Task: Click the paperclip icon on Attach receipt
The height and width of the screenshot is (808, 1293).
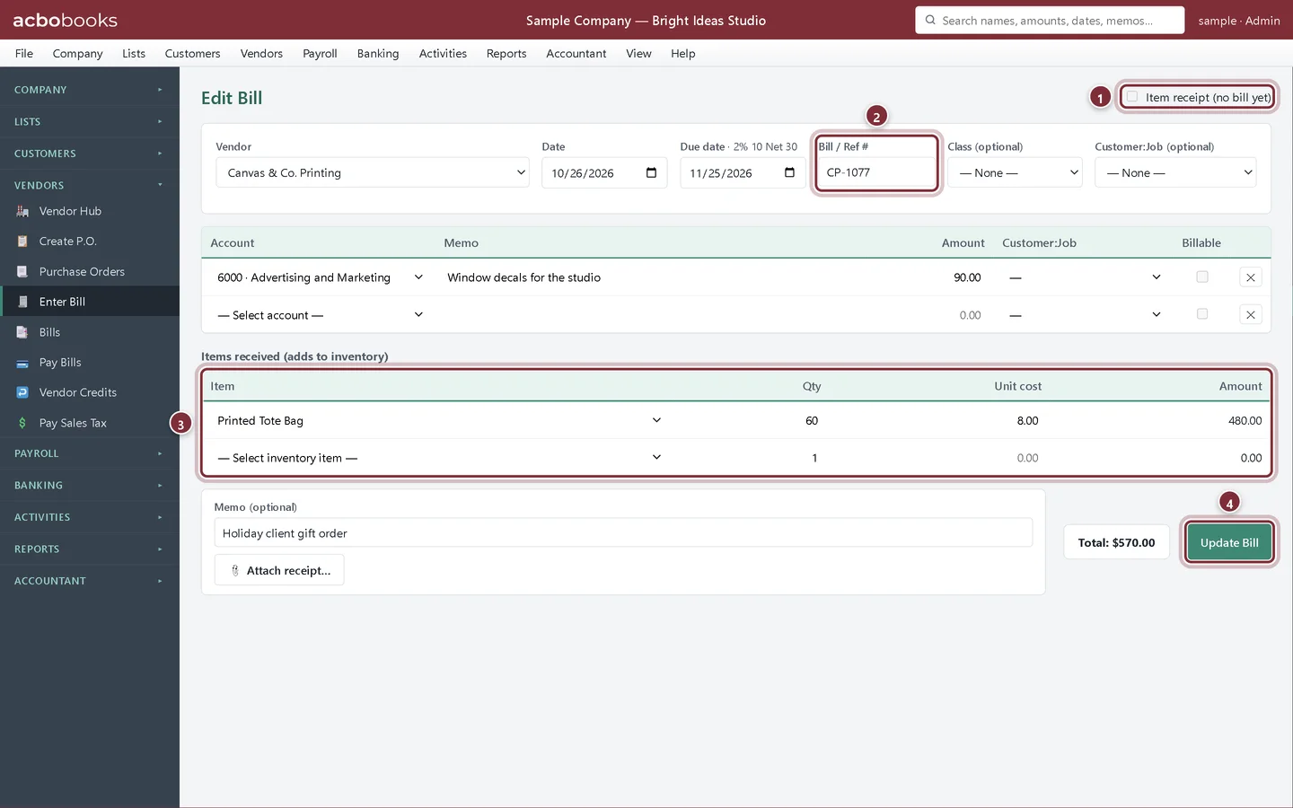Action: tap(235, 570)
